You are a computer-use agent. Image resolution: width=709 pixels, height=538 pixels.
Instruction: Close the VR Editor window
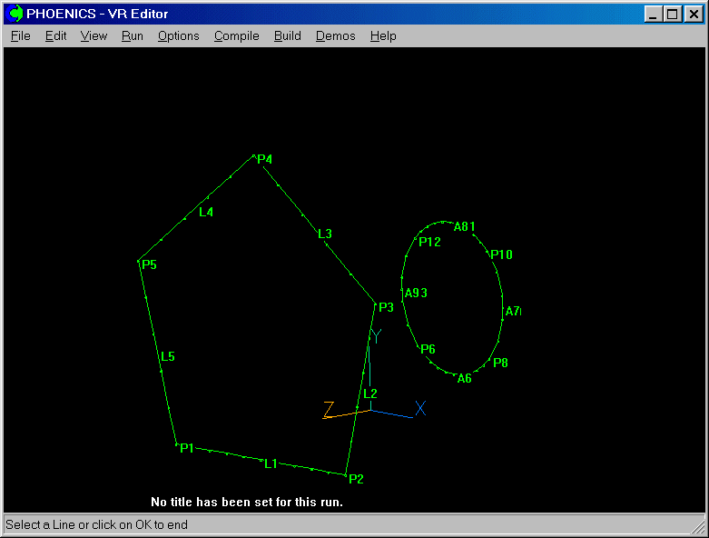[x=694, y=14]
